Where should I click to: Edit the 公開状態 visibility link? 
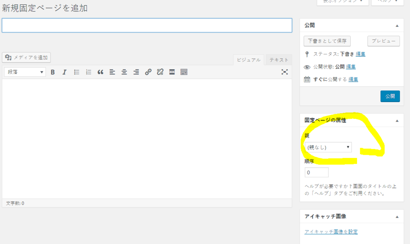click(x=351, y=67)
